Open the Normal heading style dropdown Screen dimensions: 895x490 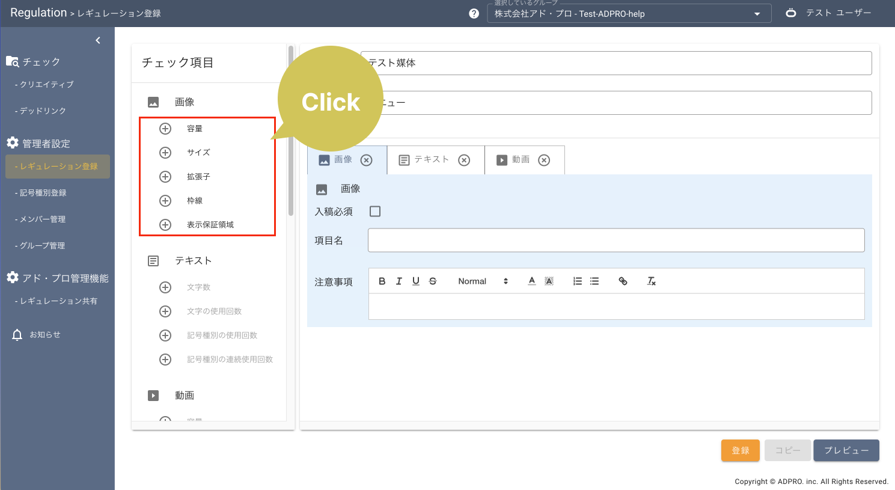coord(482,281)
